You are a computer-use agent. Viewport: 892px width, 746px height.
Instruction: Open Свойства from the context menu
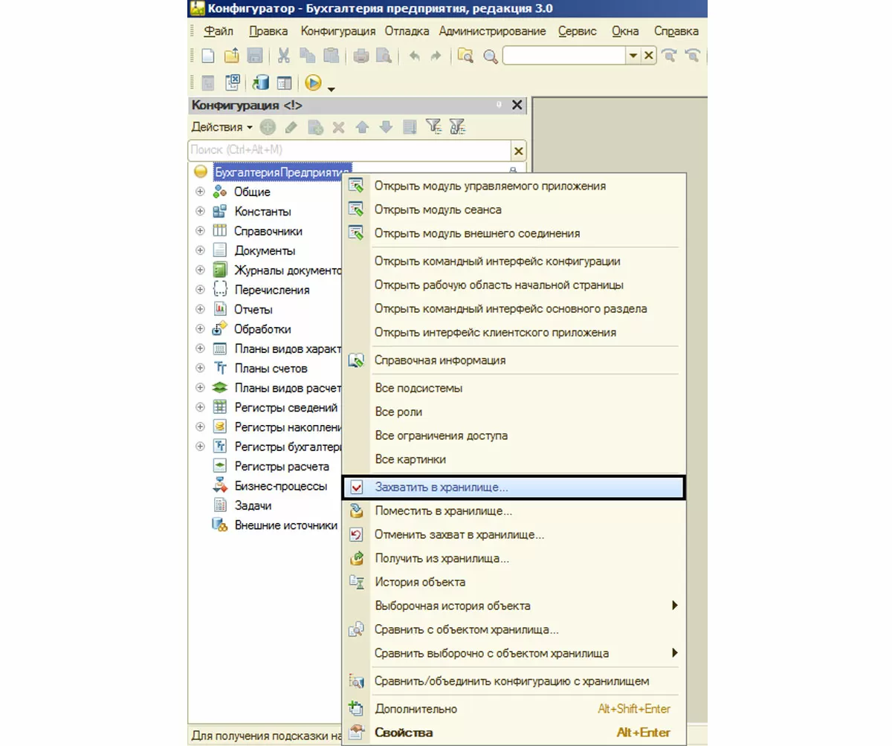(513, 733)
